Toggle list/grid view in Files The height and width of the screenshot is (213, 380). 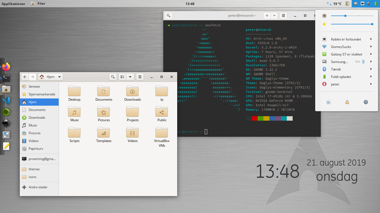(122, 77)
